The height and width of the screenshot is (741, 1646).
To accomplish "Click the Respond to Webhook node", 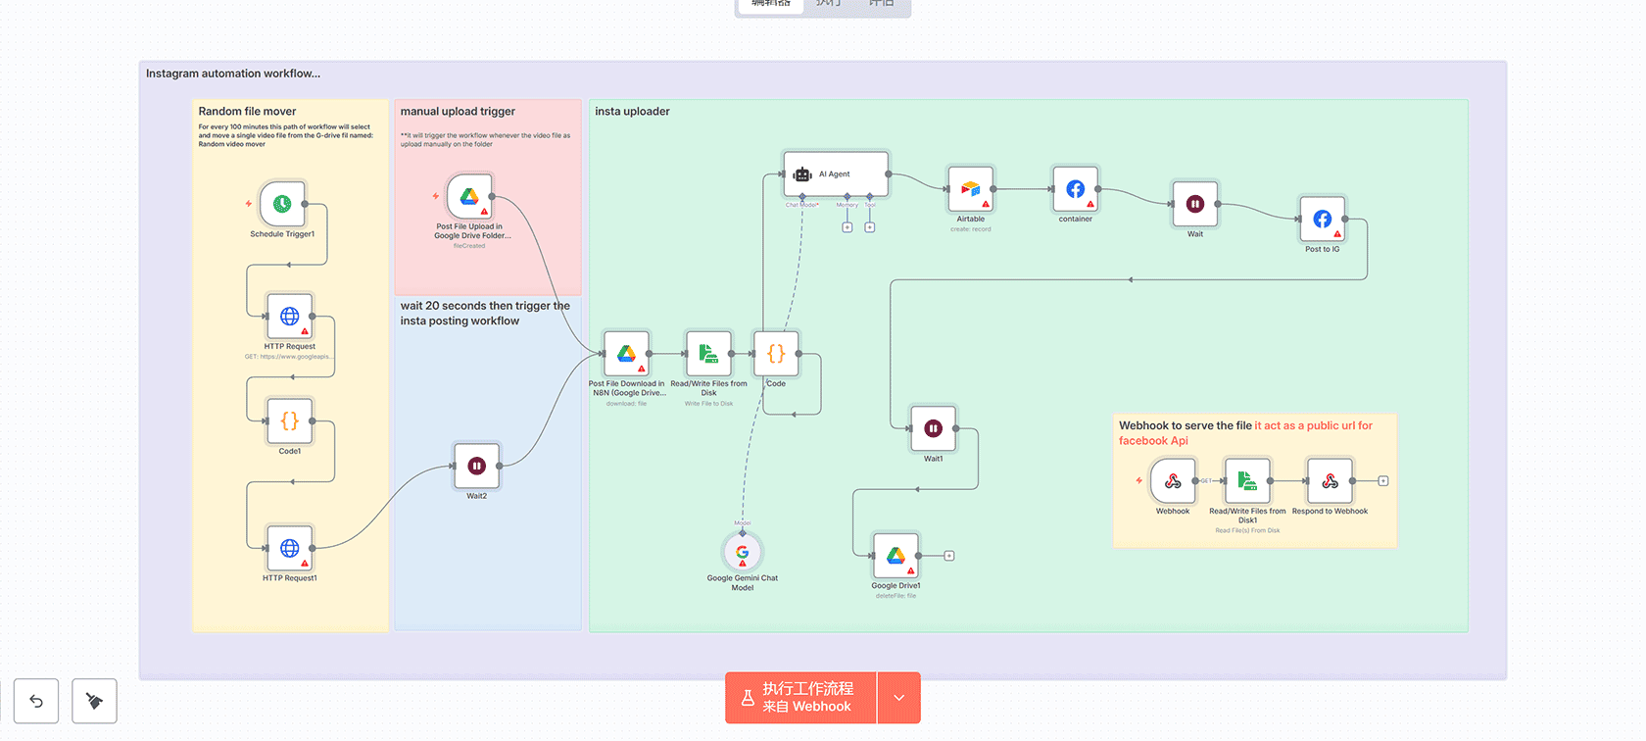I will (x=1330, y=481).
